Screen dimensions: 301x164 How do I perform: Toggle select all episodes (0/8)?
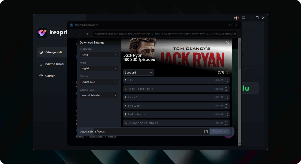point(226,73)
